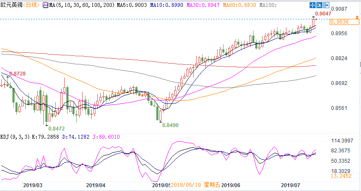The image size is (361, 191).
Task: Click the cross marker at low 0.8490
Action: [161, 122]
